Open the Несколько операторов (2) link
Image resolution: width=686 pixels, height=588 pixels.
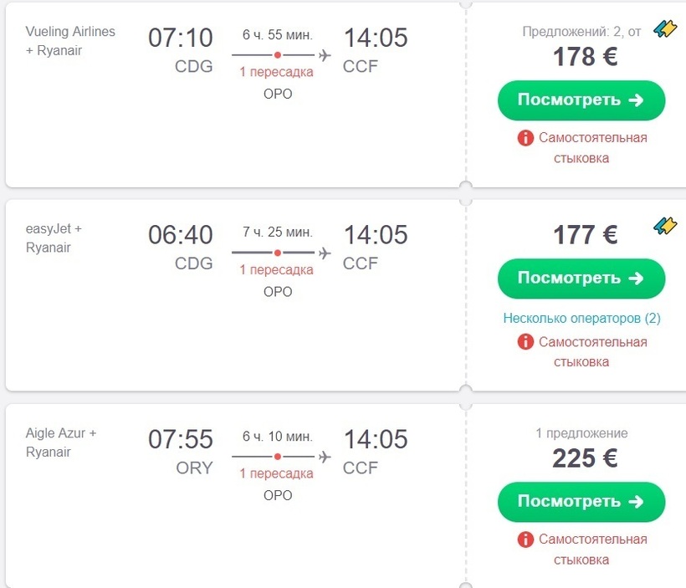tap(581, 318)
